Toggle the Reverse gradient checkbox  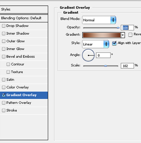tap(130, 35)
